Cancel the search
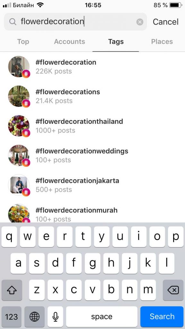Screen dimensions: 185x329 [165, 22]
